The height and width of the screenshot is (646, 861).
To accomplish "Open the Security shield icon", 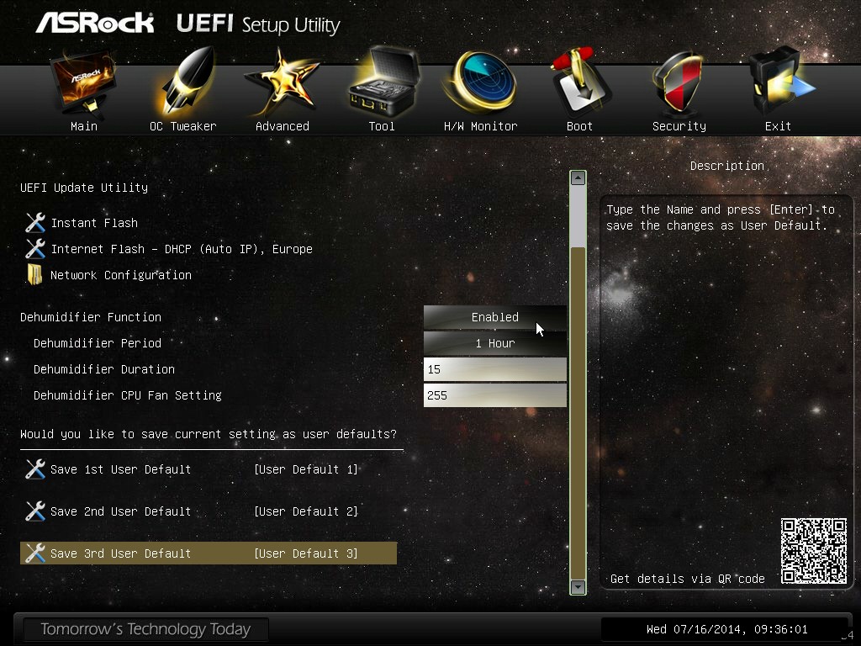I will point(679,82).
